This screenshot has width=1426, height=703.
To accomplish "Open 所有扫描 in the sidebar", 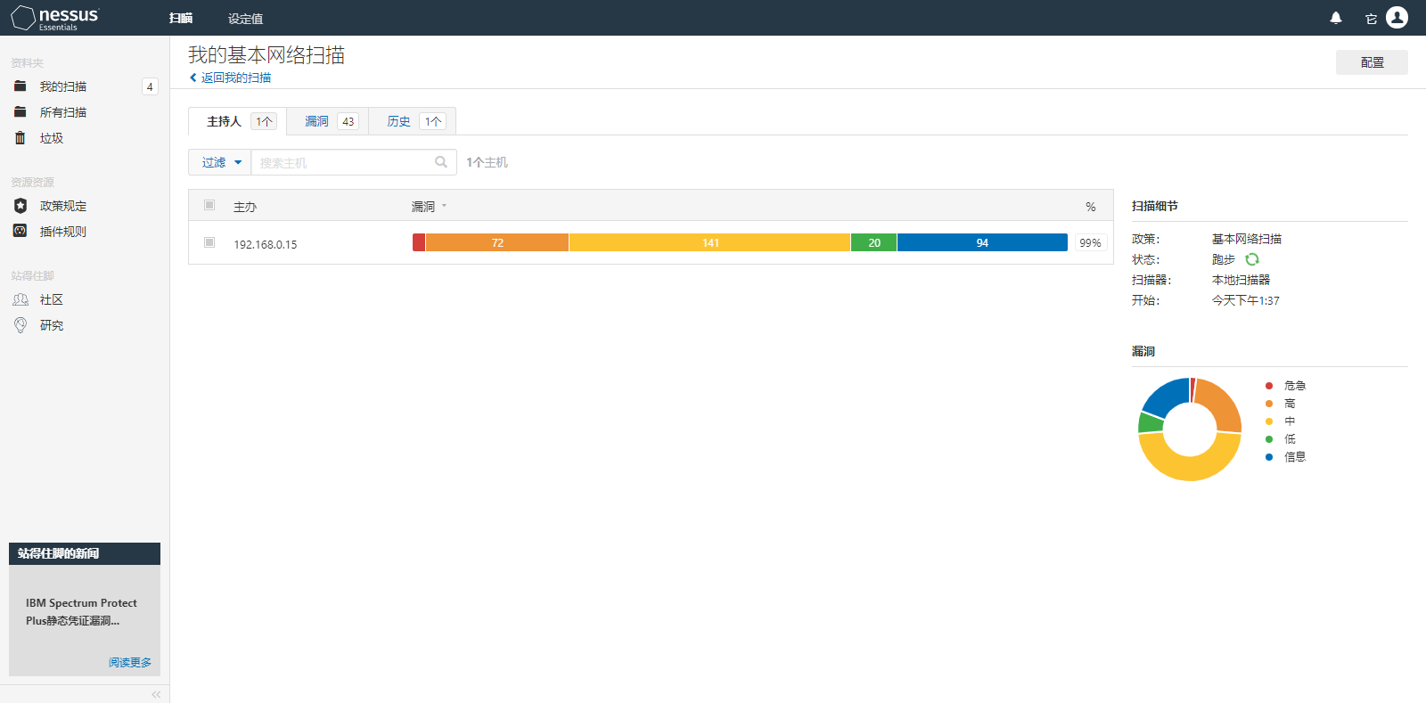I will coord(63,112).
